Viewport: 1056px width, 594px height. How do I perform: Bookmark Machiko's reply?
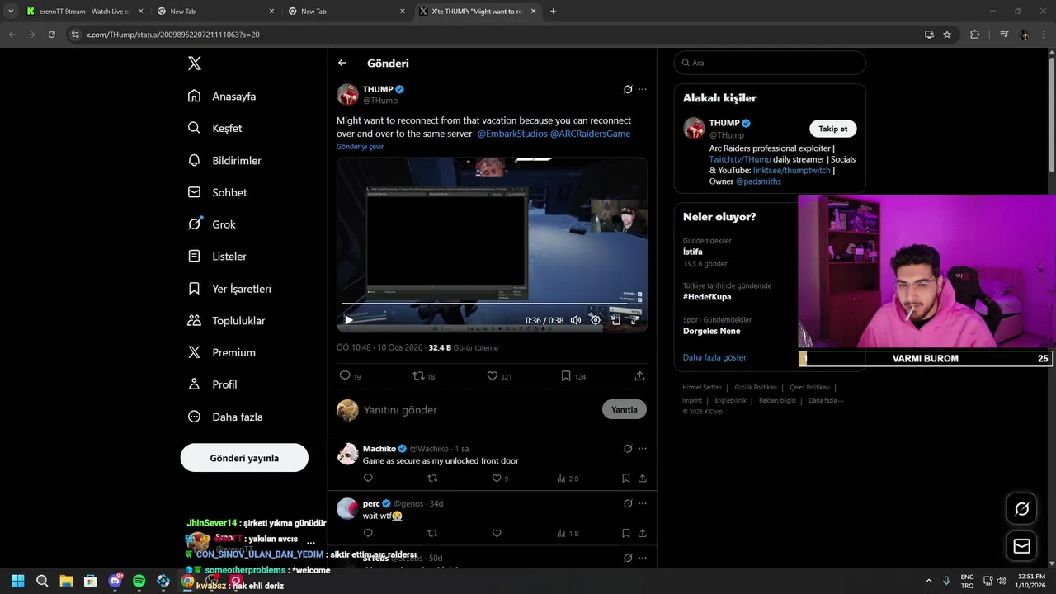pos(626,478)
